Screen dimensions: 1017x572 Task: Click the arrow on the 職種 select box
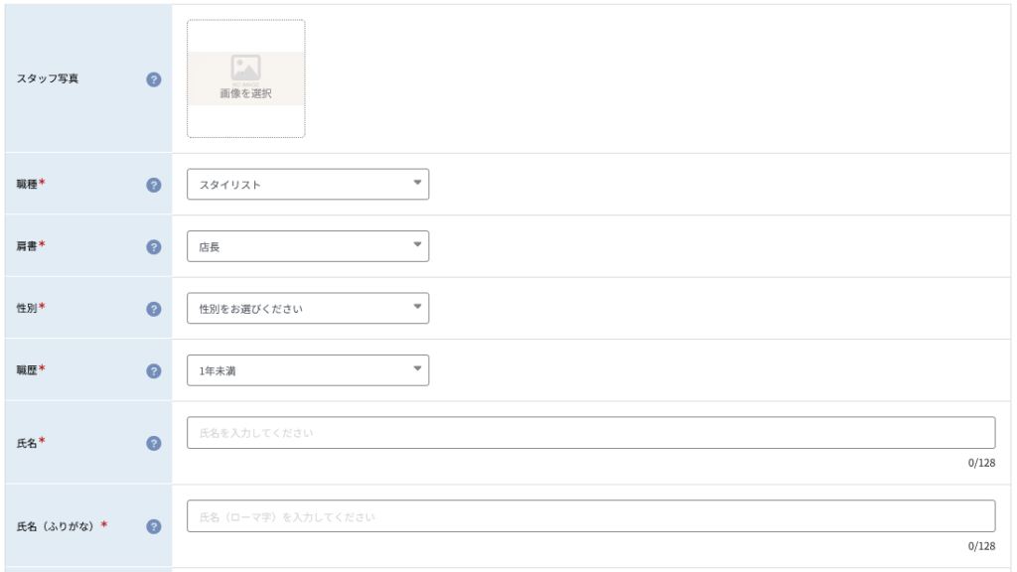[418, 183]
